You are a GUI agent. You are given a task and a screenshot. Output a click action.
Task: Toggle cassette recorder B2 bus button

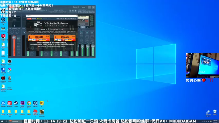coord(92,25)
